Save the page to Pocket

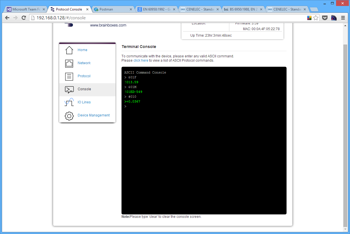pos(325,18)
